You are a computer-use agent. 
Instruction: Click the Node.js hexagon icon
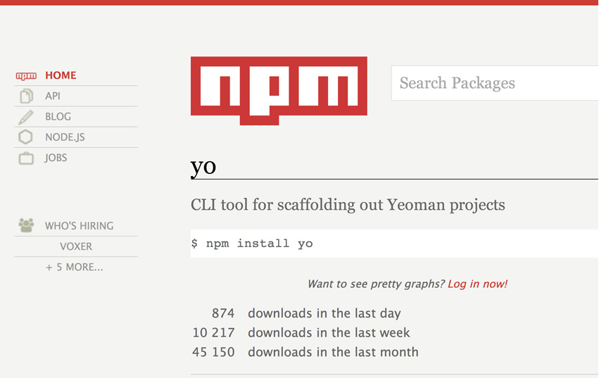[x=26, y=137]
